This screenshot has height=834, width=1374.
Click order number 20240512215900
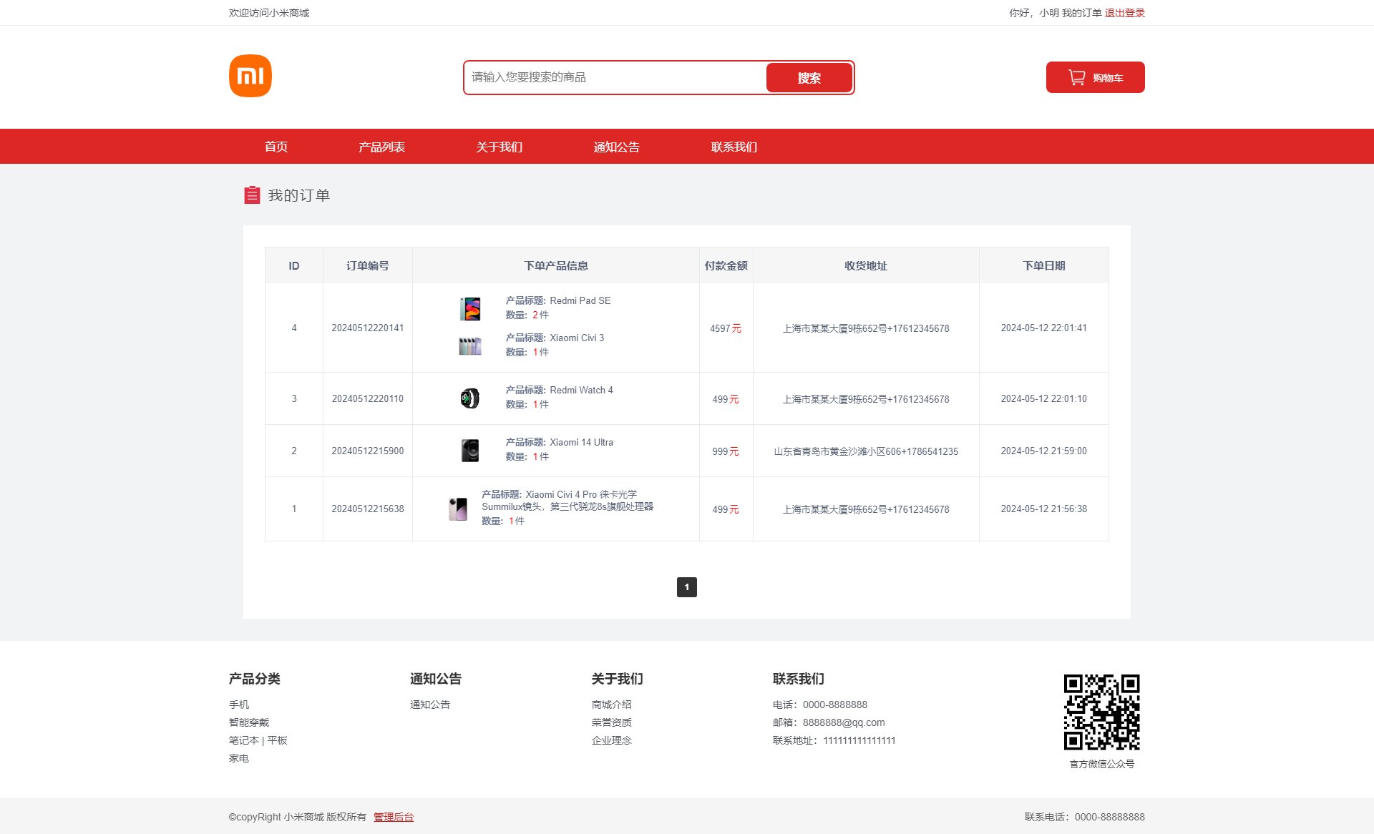(368, 451)
